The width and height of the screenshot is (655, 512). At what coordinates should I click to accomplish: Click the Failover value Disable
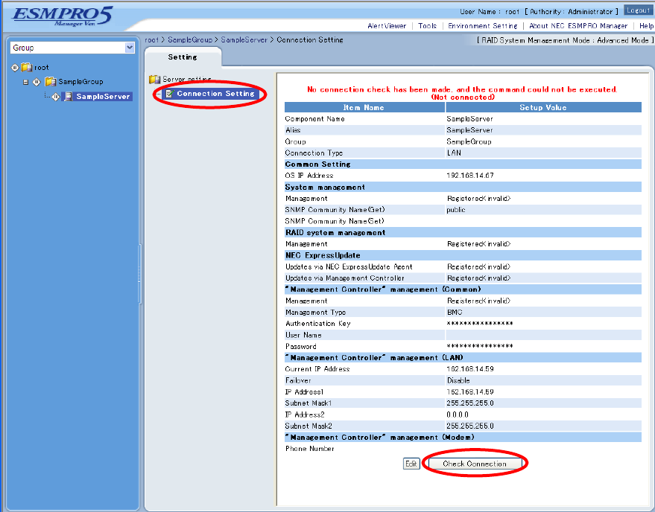458,380
